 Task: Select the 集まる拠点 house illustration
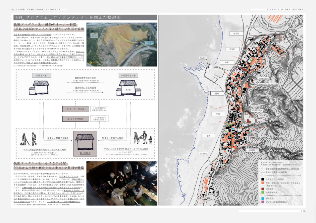tap(85, 142)
